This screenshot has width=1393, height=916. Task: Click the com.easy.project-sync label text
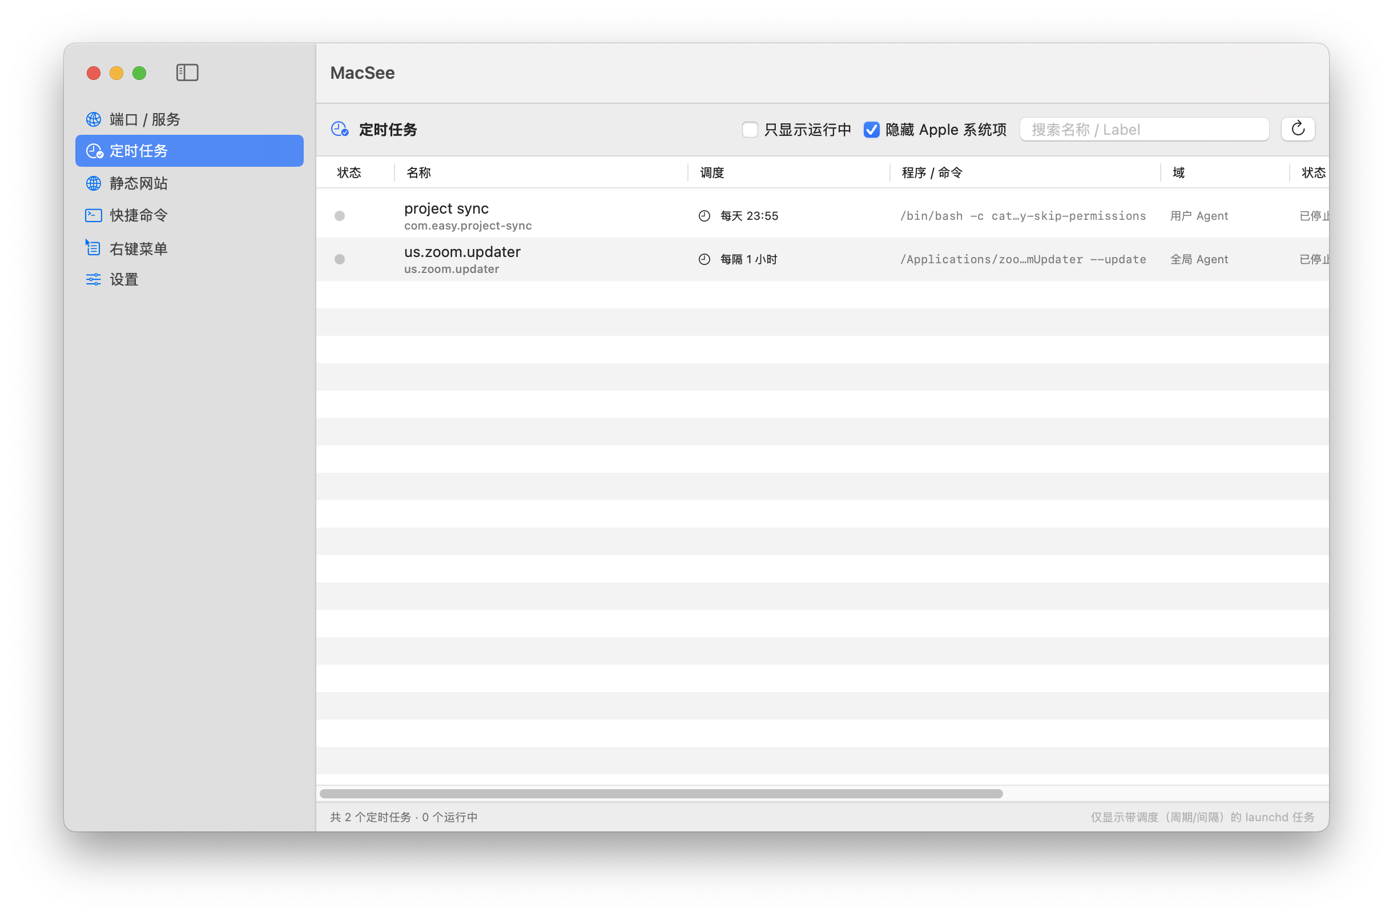tap(468, 226)
